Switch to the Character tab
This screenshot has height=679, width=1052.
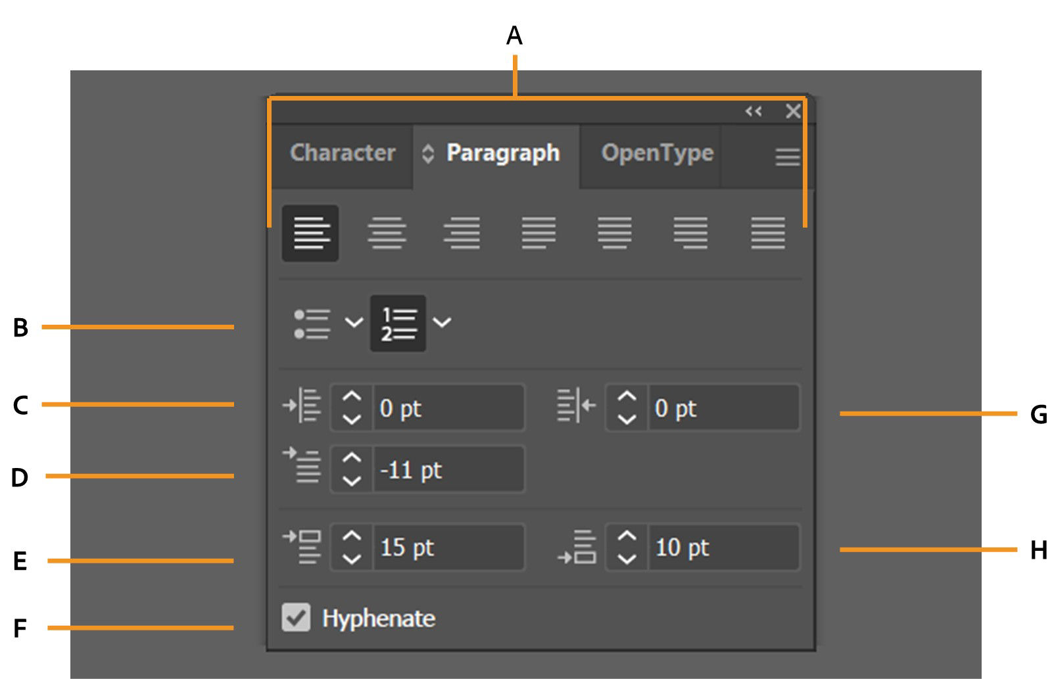tap(343, 154)
